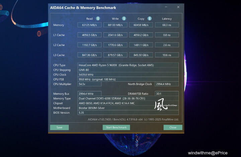Click the Read column header
Screen dimensions: 241x157
89,19
